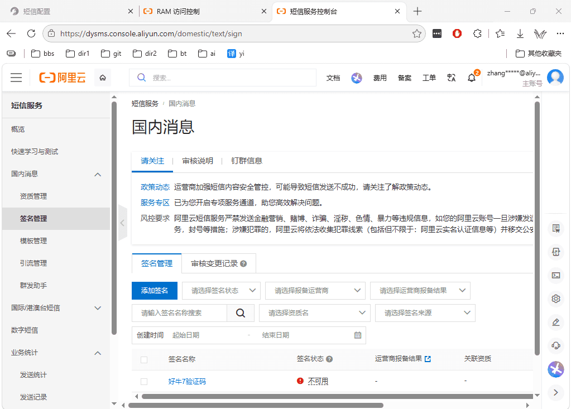571x409 pixels.
Task: Open the 请选择签名状态 dropdown
Action: pos(222,290)
